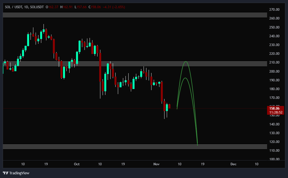Select the bottom gray zone near 115.00
This screenshot has width=288, height=178.
(x=135, y=146)
